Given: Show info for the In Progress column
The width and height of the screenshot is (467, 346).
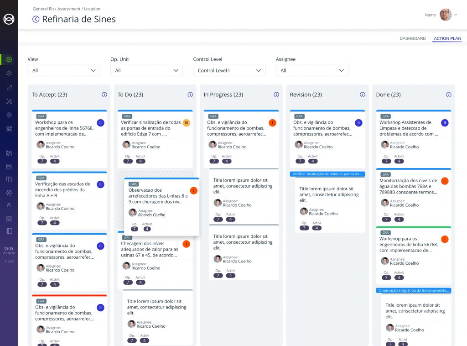Looking at the screenshot, I should coord(276,94).
